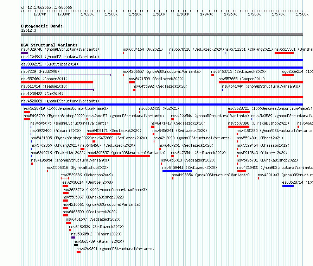313x266 pixels.
Task: Select the blue bar below nsv4528661
Action: coord(162,104)
